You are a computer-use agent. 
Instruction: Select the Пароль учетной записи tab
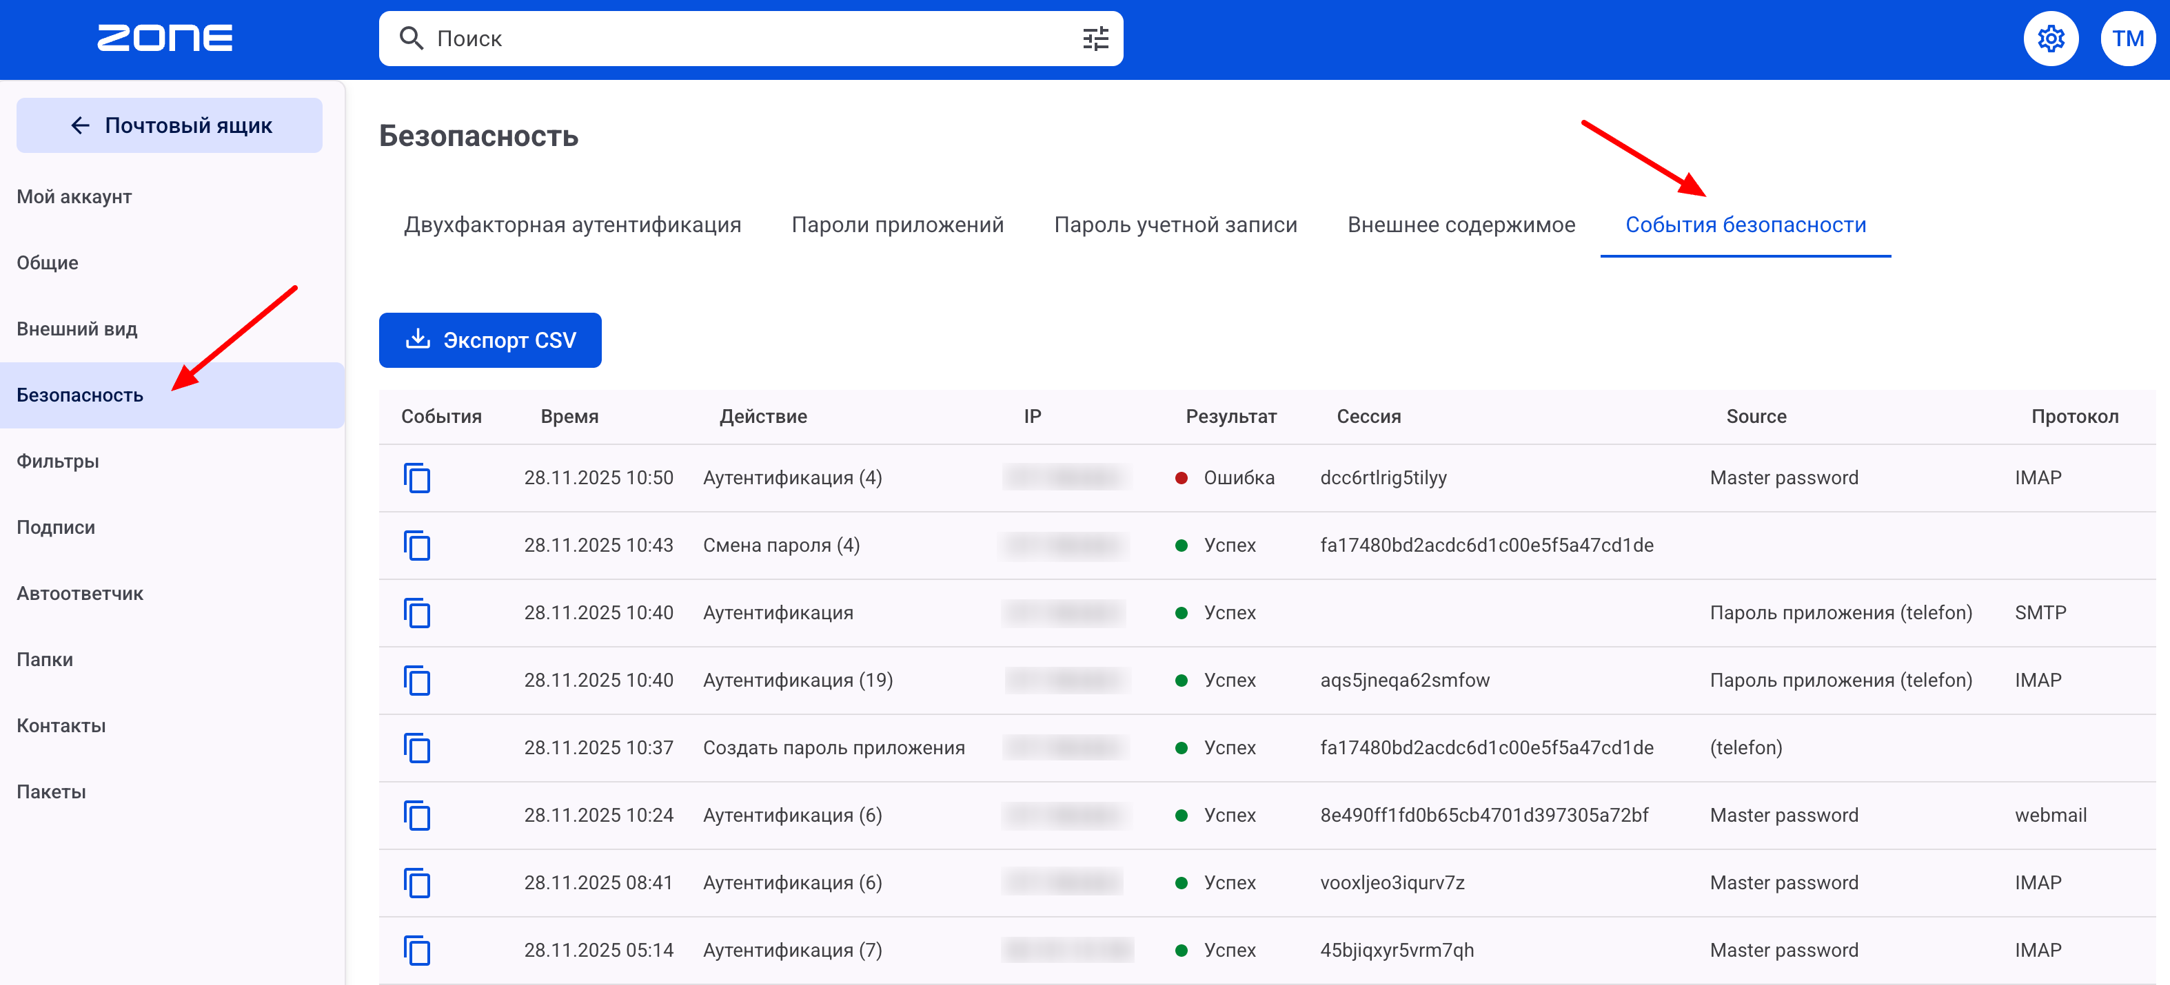(x=1175, y=225)
